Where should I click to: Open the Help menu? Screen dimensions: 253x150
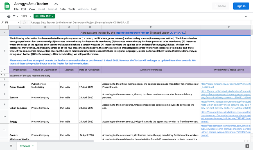pos(94,9)
